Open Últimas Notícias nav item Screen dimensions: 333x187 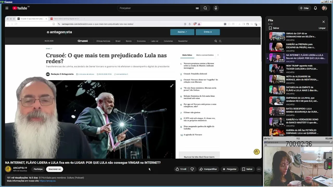coord(103,41)
